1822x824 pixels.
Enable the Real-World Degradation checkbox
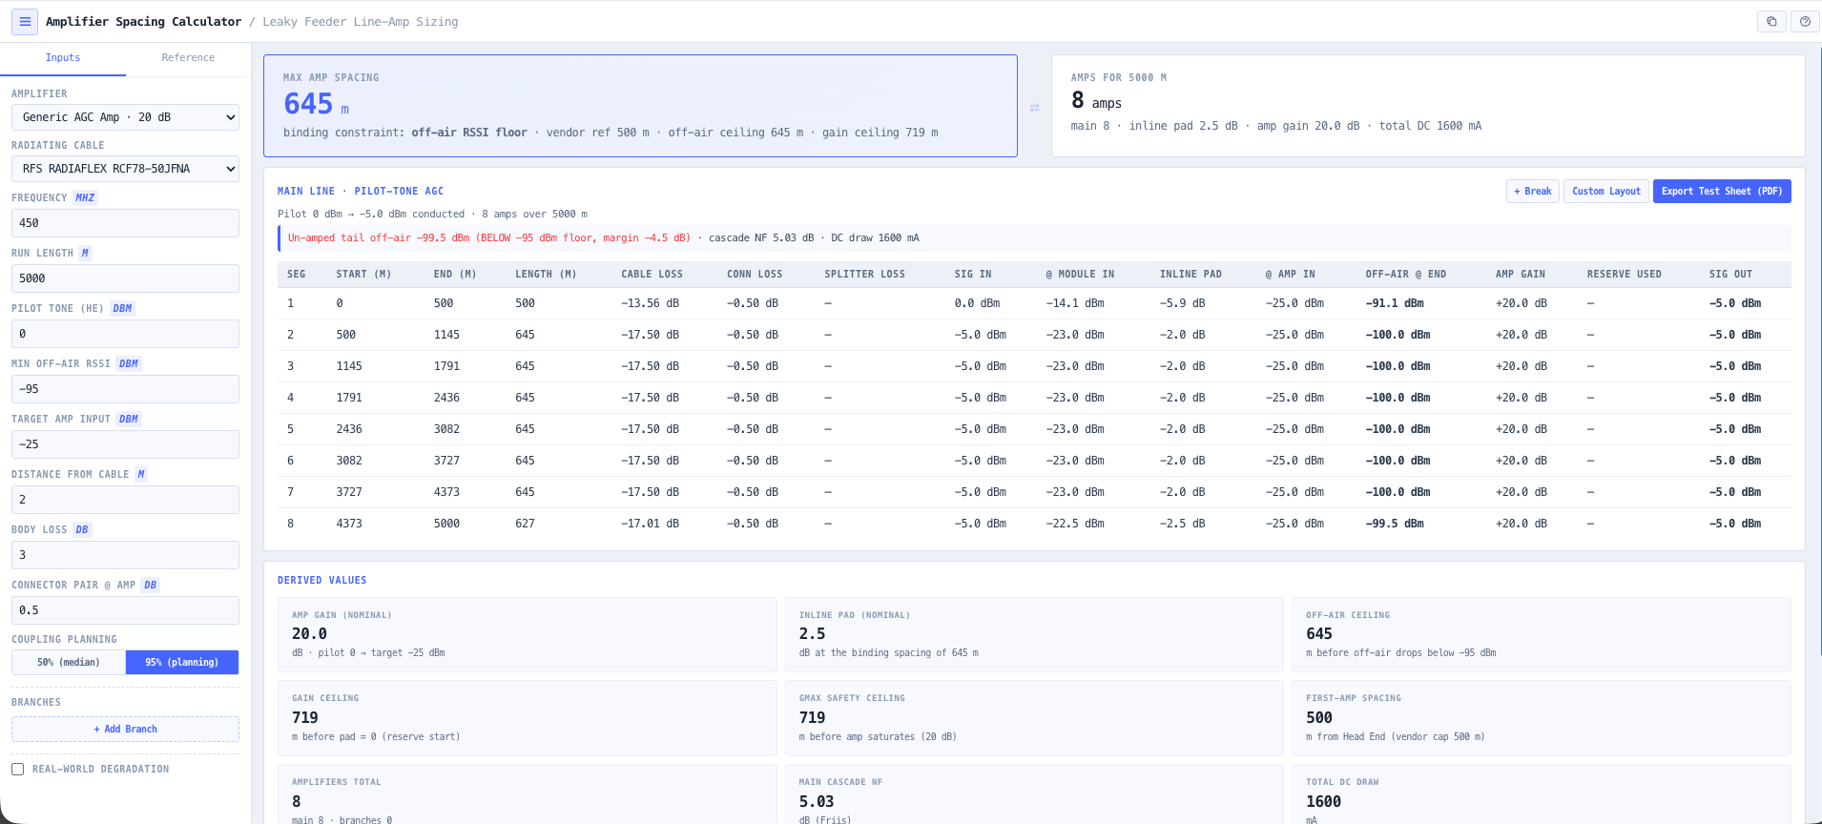[17, 769]
